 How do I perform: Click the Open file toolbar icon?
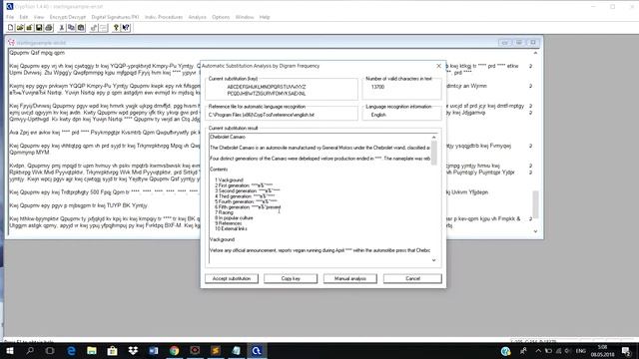coord(20,28)
